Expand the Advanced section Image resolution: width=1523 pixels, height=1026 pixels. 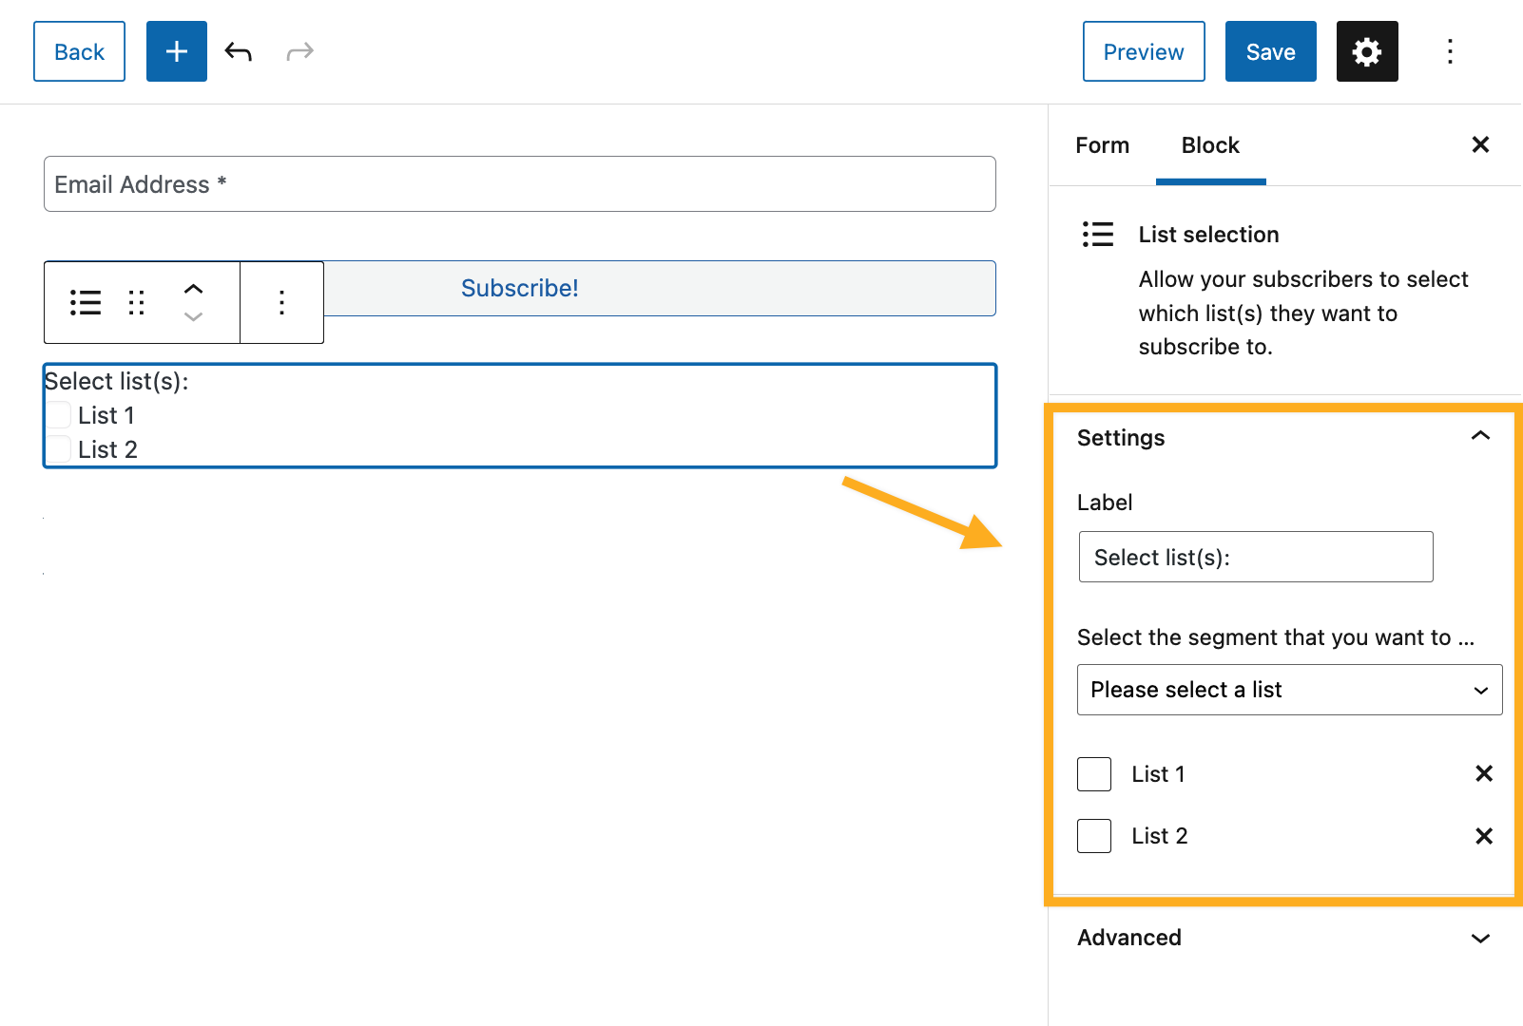(1479, 938)
